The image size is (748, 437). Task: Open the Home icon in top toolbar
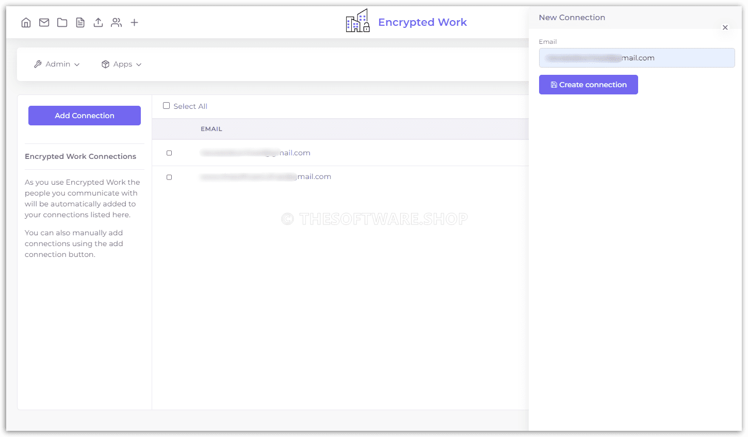26,23
